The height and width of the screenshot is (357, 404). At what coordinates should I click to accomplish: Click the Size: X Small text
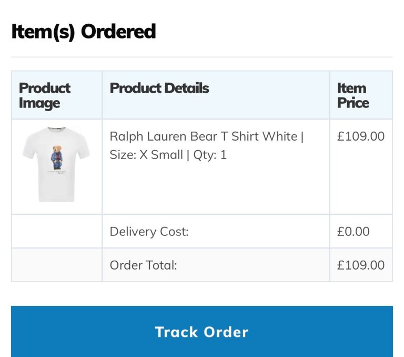point(146,155)
